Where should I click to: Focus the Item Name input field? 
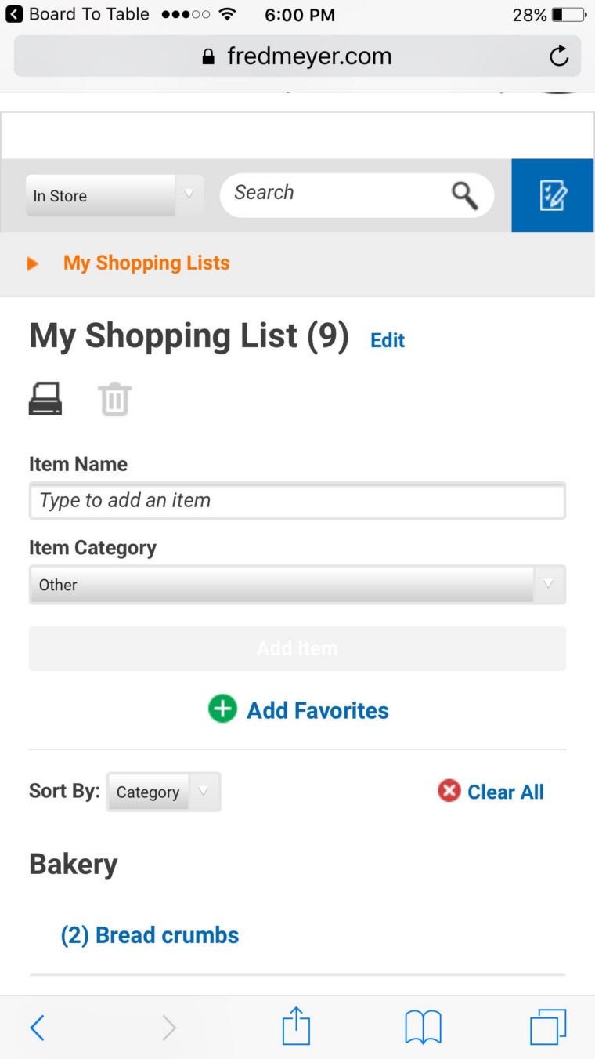tap(297, 500)
